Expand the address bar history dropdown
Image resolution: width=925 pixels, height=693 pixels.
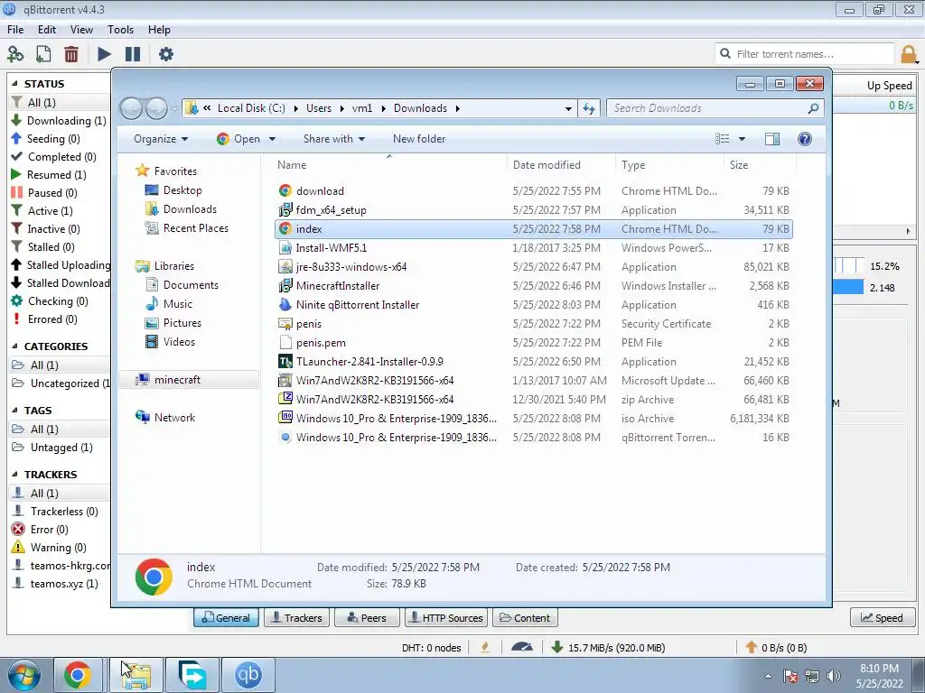click(x=568, y=108)
